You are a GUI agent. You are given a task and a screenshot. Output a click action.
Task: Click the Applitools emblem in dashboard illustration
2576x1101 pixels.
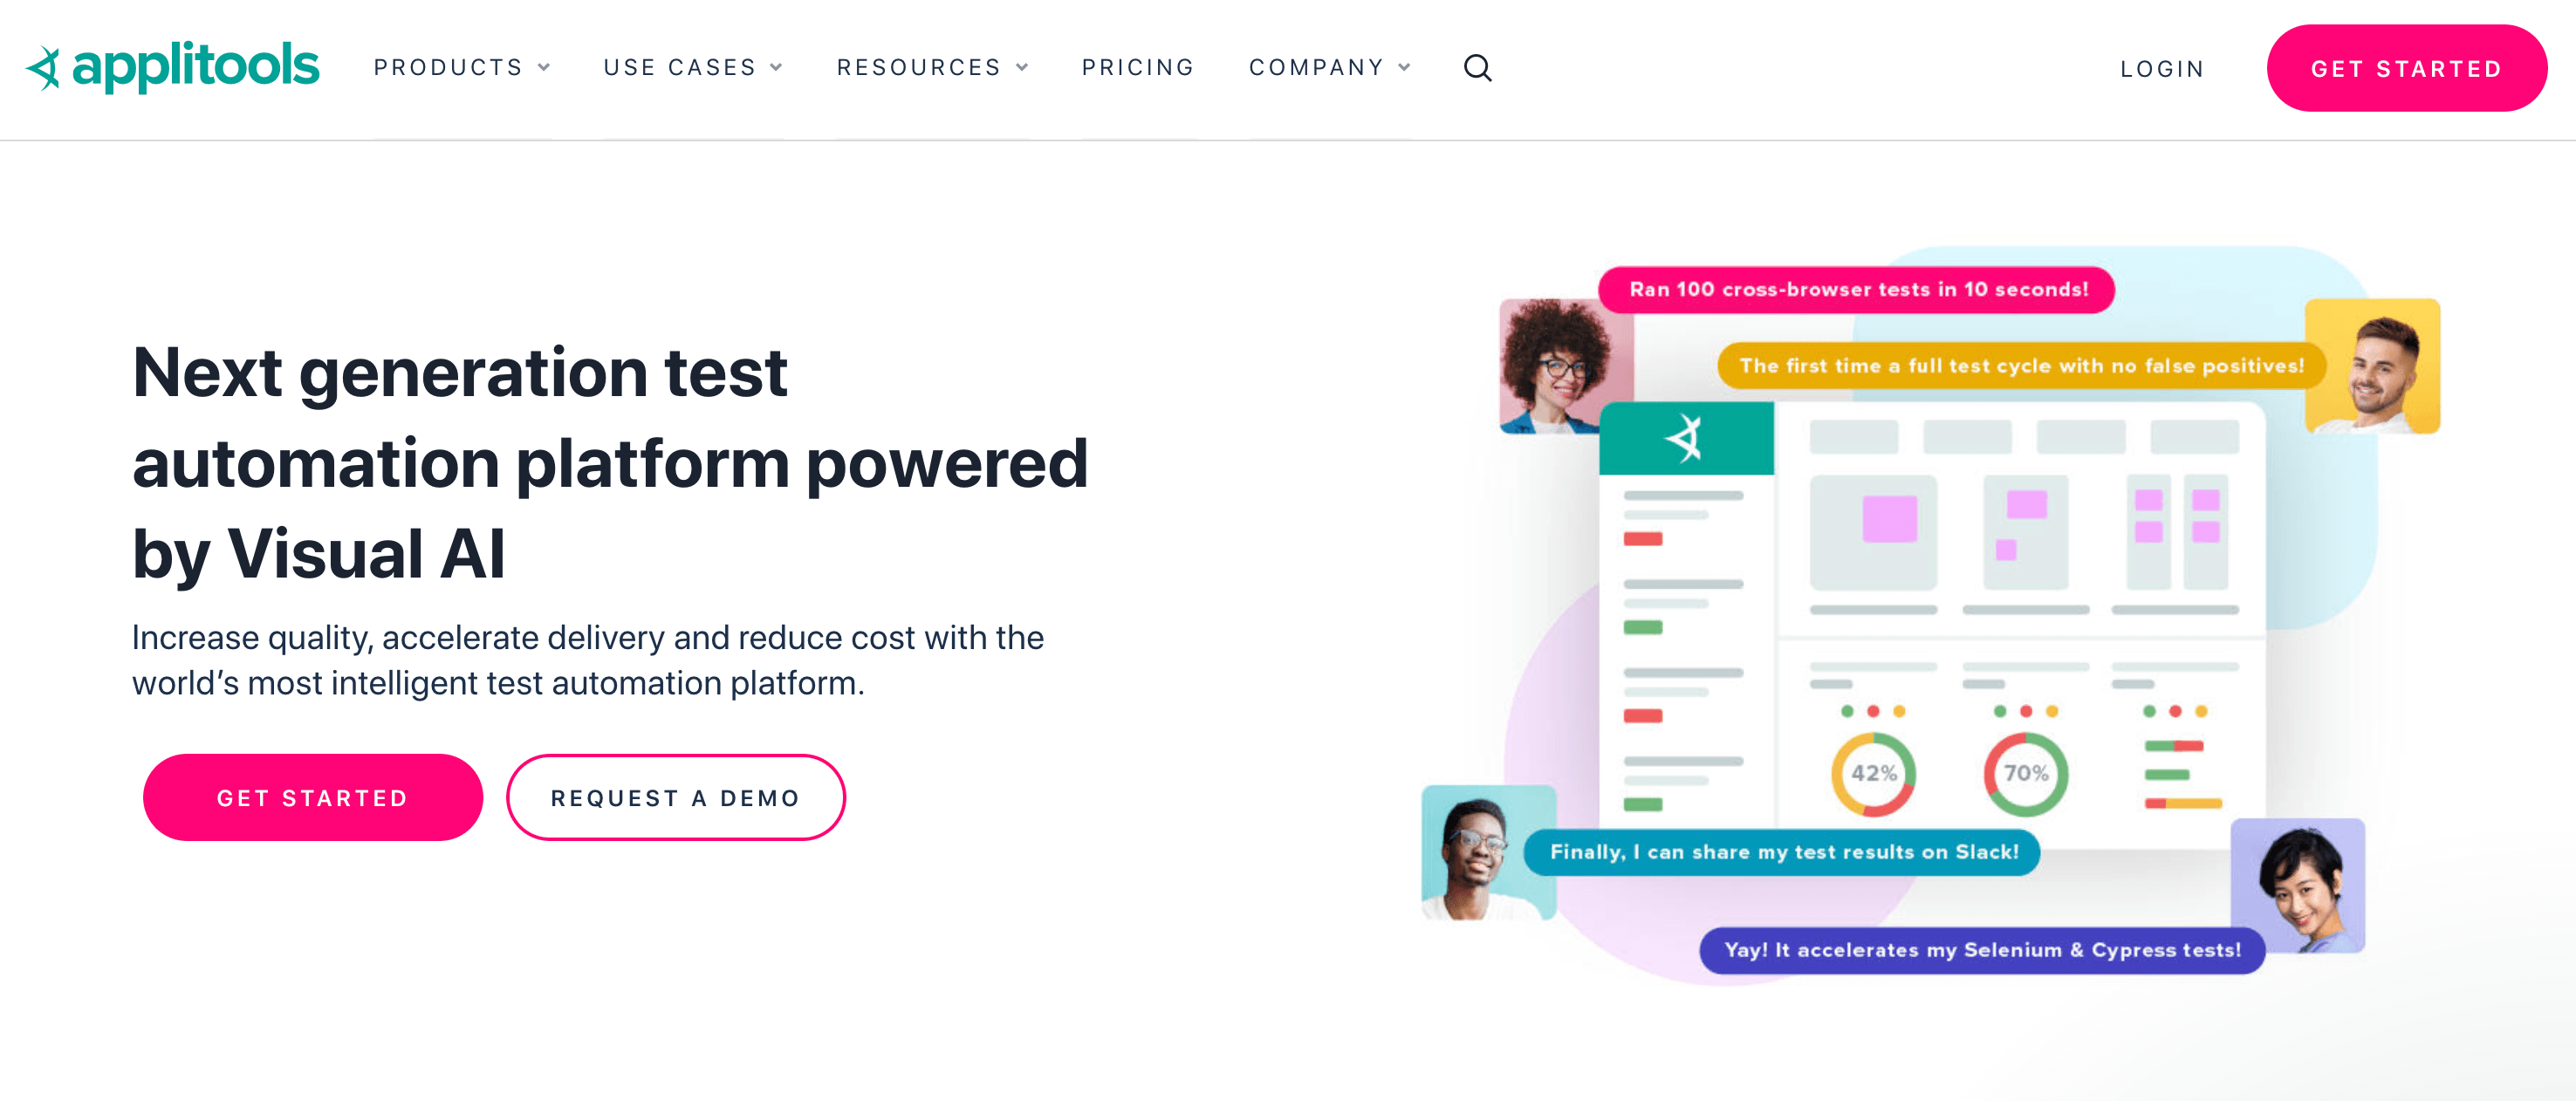(1685, 438)
